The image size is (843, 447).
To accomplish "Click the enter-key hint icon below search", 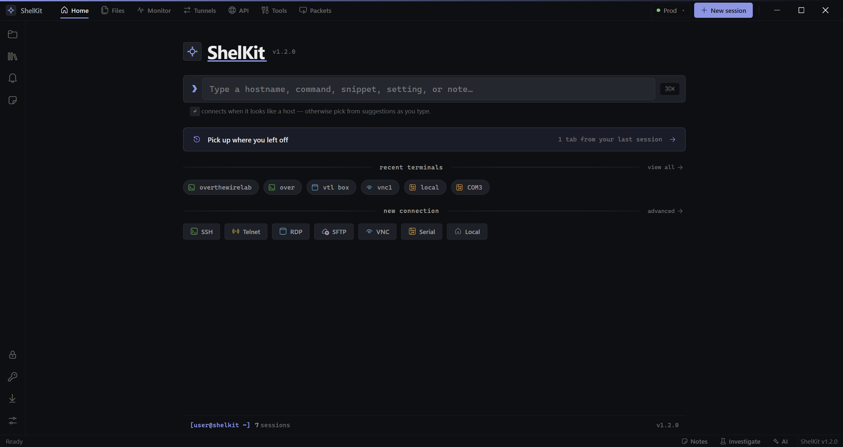I will [x=195, y=111].
